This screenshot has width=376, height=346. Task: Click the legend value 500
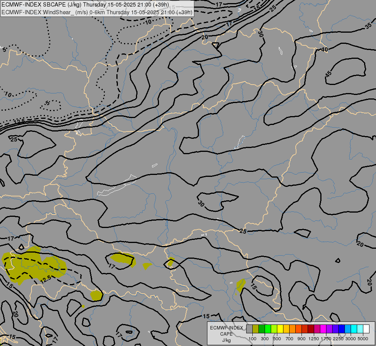[277, 339]
